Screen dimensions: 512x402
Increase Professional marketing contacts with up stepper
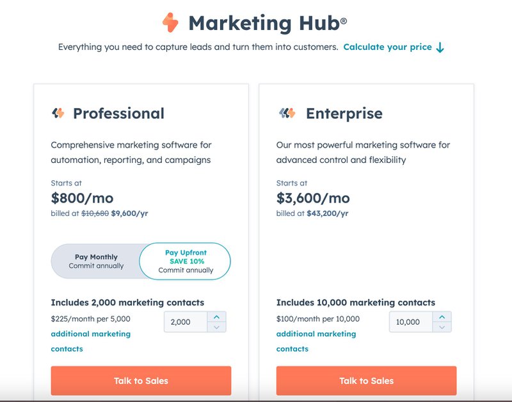point(217,317)
